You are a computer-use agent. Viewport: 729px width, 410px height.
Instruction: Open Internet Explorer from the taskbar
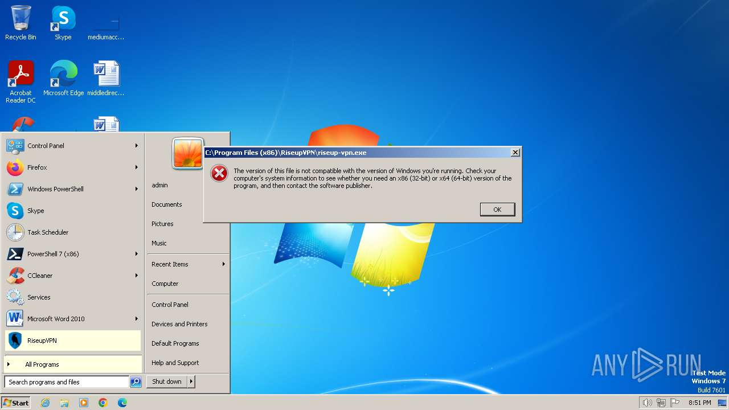[45, 403]
